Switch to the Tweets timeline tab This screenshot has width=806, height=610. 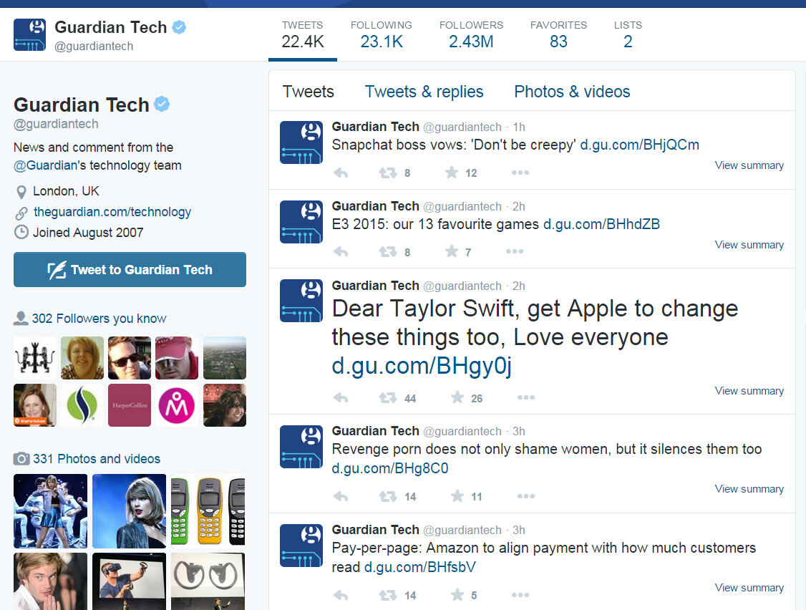click(309, 92)
